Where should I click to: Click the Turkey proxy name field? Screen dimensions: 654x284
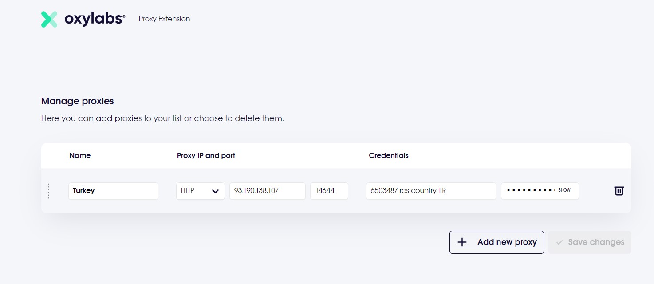pos(113,191)
